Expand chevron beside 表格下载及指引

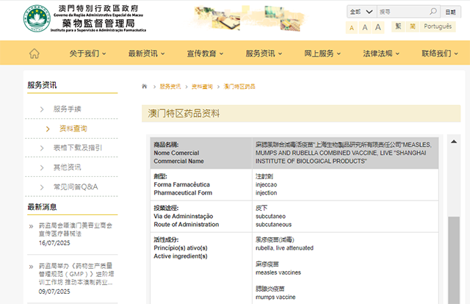coord(42,148)
